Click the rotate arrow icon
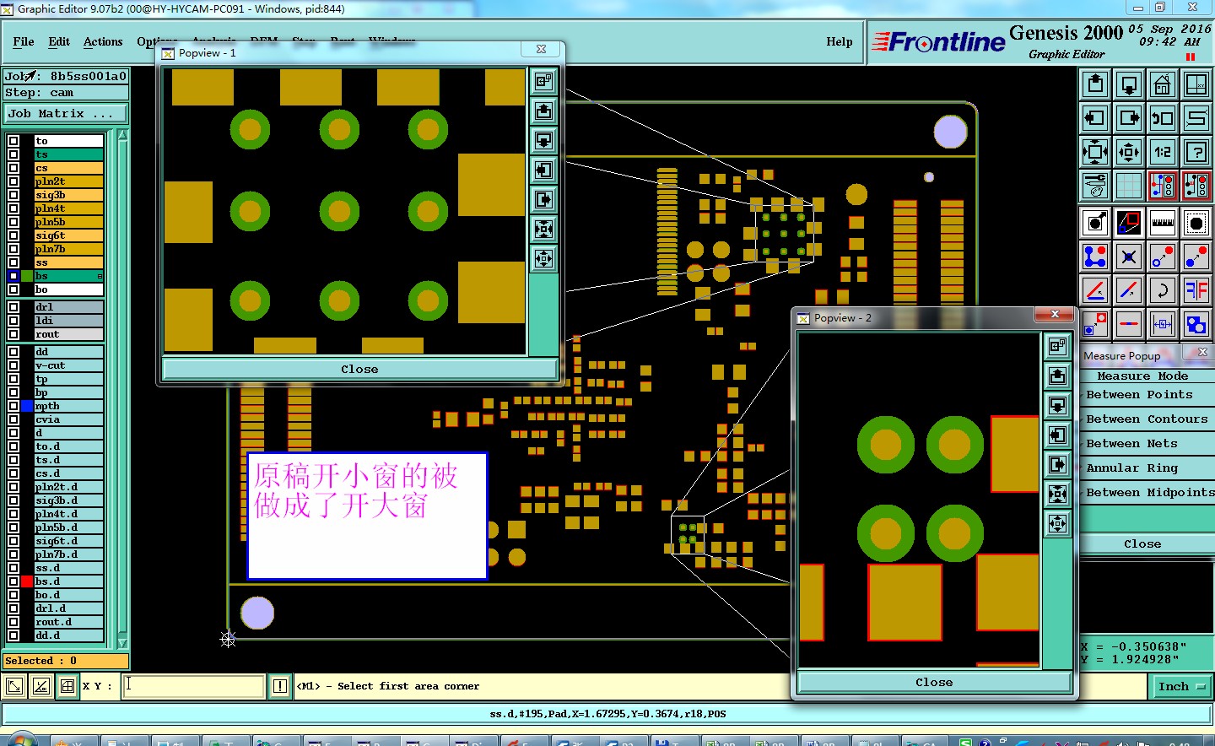This screenshot has width=1215, height=746. [1163, 290]
